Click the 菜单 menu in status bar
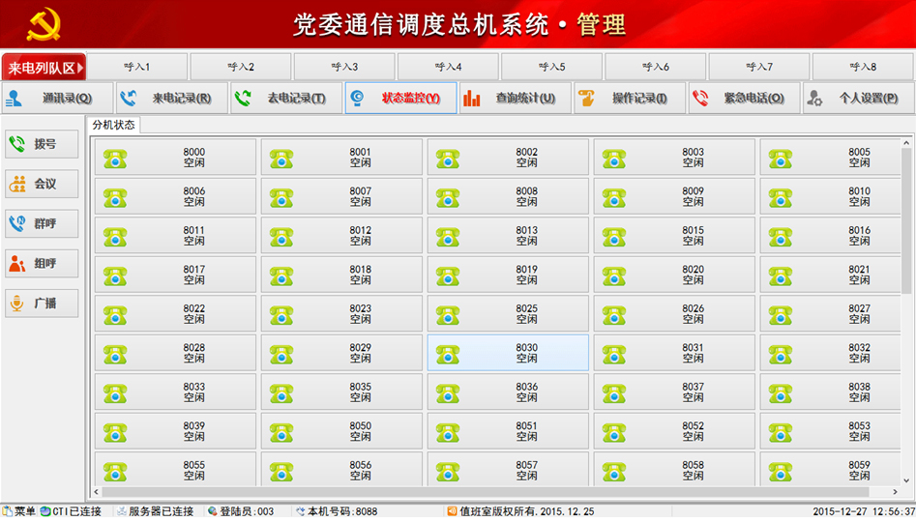Viewport: 916px width, 522px height. [19, 511]
